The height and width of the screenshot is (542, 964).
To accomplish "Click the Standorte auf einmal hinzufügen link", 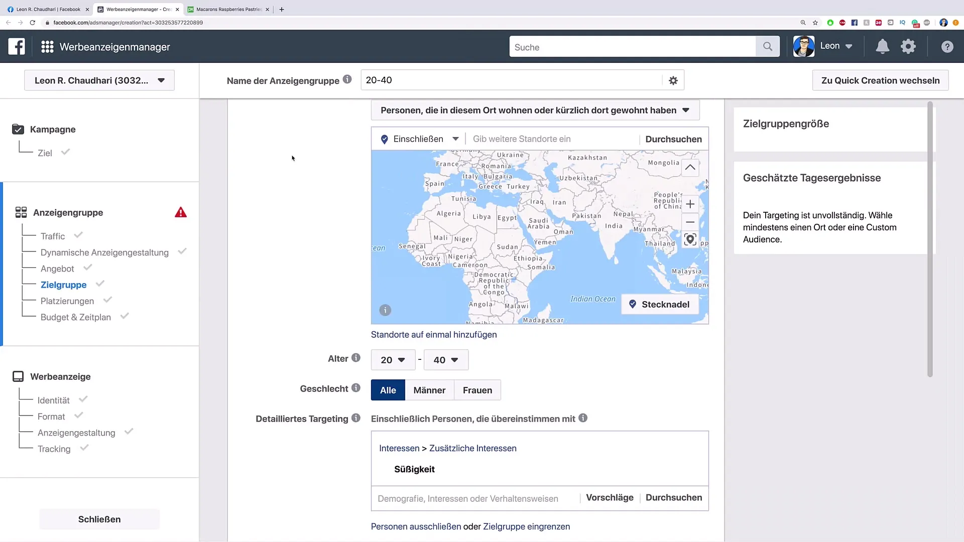I will (434, 334).
